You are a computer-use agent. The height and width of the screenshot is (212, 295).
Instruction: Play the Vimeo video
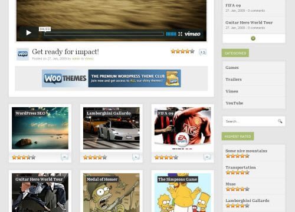pos(29,32)
